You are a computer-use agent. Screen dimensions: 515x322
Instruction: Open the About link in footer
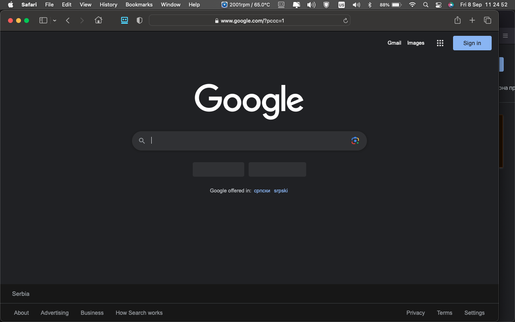pyautogui.click(x=21, y=313)
